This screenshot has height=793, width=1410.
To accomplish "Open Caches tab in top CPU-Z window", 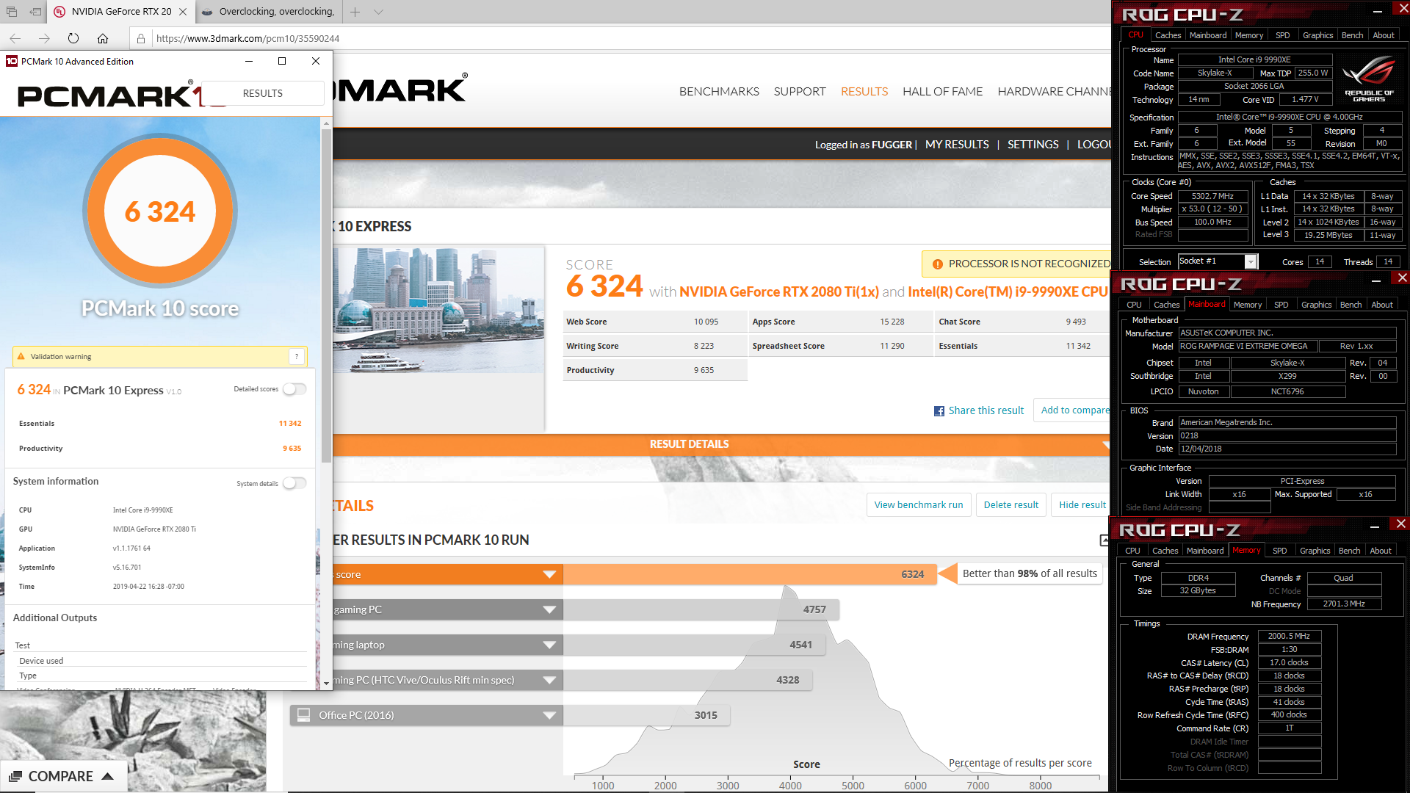I will coord(1168,35).
